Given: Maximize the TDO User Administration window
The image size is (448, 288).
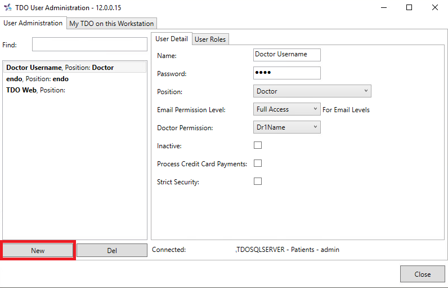Looking at the screenshot, I should pyautogui.click(x=409, y=8).
